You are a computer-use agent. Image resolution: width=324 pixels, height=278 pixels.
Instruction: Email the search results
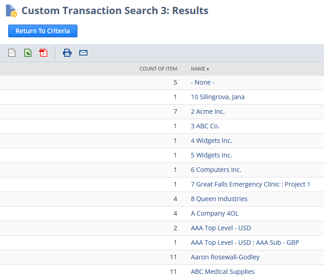tap(83, 53)
